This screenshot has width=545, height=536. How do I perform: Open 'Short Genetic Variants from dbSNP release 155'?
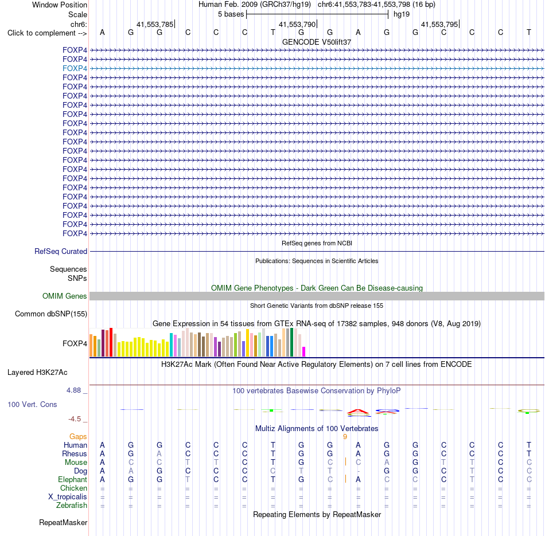317,306
